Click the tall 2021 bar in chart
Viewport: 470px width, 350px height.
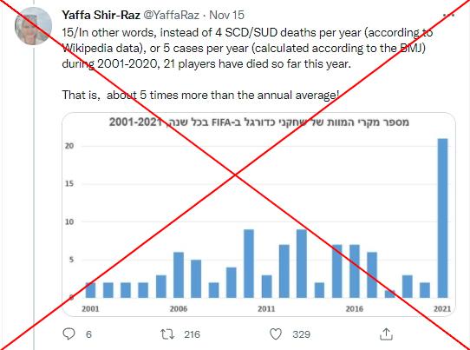[x=442, y=218]
